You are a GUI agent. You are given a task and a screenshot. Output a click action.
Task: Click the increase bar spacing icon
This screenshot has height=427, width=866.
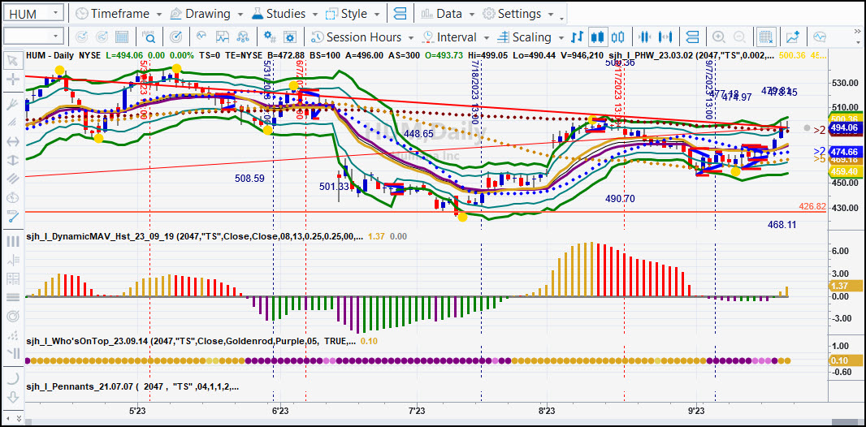(665, 37)
